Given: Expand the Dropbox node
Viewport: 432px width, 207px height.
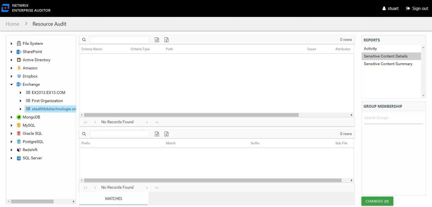Looking at the screenshot, I should pyautogui.click(x=12, y=76).
